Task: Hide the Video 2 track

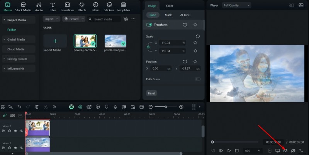Action: [x=15, y=131]
